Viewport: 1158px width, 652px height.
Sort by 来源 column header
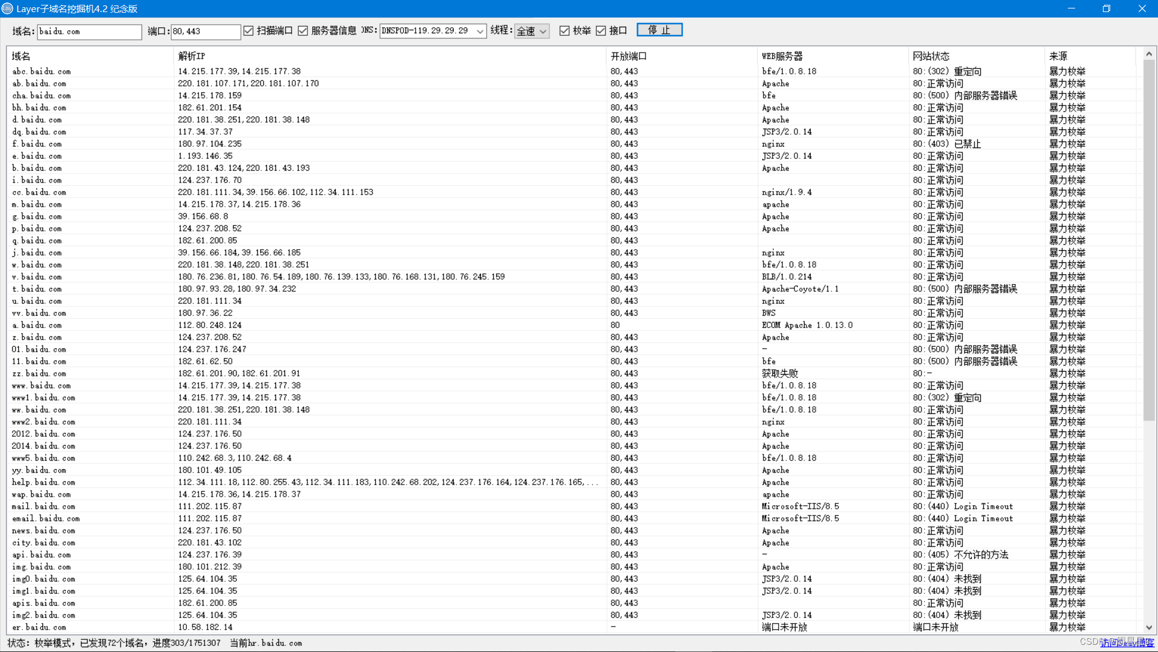click(1090, 56)
